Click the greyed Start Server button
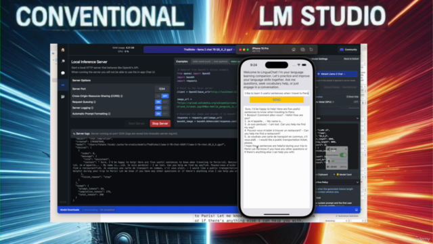 pos(137,123)
